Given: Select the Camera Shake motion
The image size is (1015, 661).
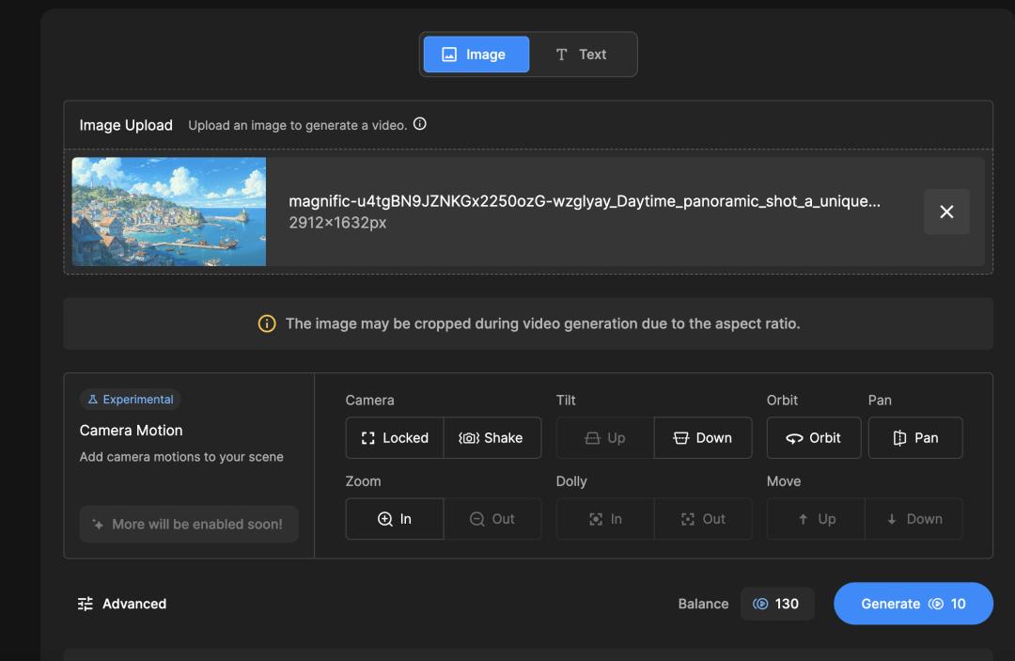Looking at the screenshot, I should tap(492, 437).
